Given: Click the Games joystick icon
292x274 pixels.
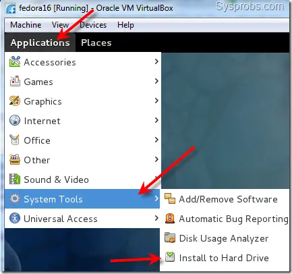Looking at the screenshot, I should (15, 81).
